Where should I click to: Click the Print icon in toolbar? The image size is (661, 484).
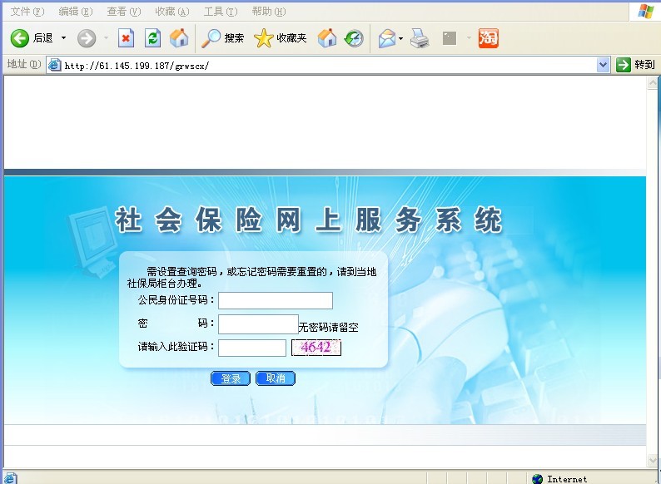[420, 38]
